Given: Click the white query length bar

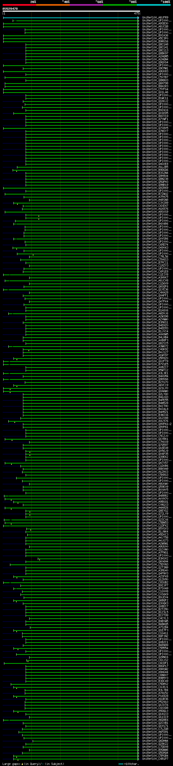Looking at the screenshot, I should tap(71, 11).
